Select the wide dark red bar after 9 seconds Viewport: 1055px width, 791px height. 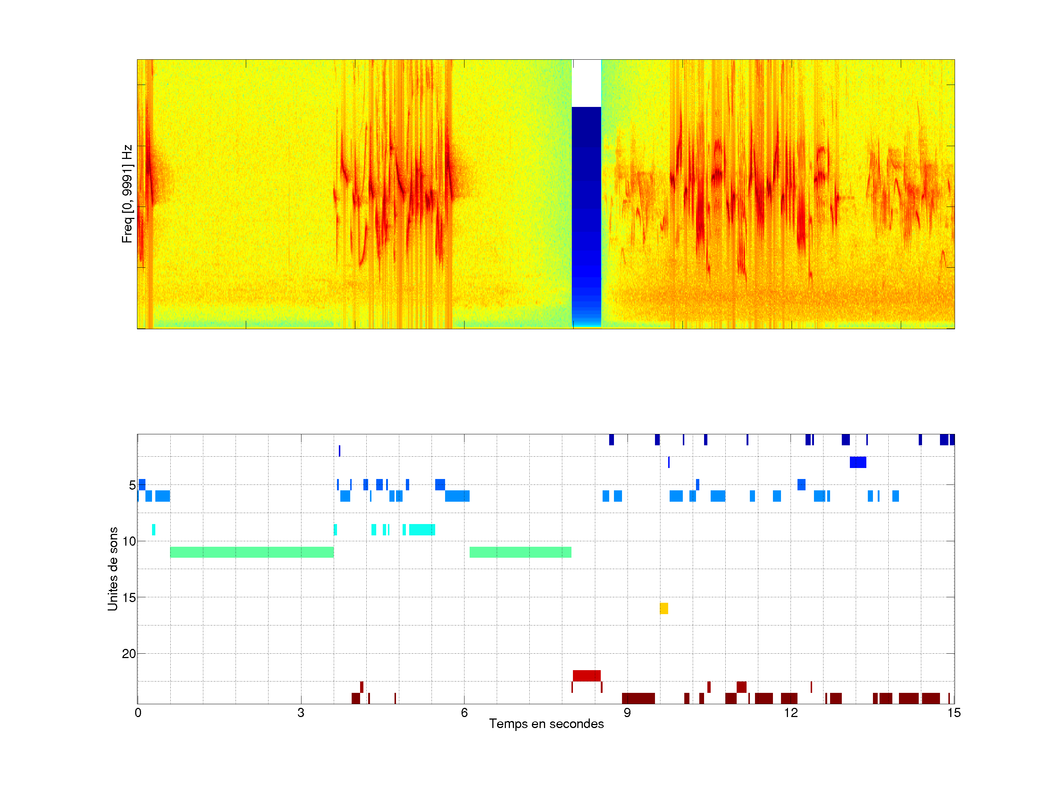638,698
